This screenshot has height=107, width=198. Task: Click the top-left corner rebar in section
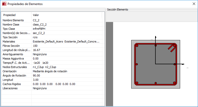click(137, 46)
